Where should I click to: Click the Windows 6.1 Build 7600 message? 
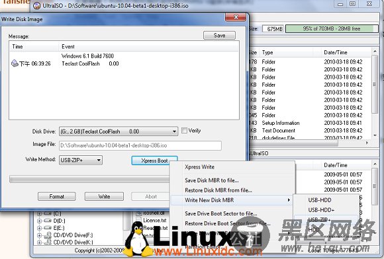coord(87,56)
